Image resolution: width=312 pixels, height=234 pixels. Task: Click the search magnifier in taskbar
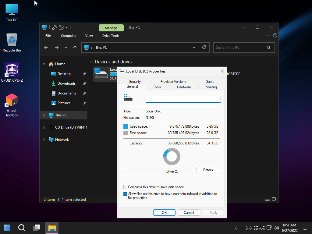(x=22, y=228)
